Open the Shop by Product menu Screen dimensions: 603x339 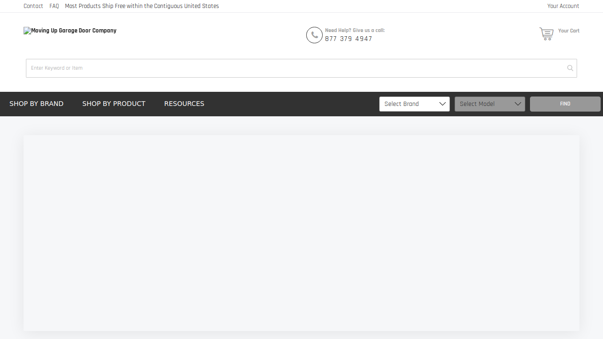click(x=114, y=104)
